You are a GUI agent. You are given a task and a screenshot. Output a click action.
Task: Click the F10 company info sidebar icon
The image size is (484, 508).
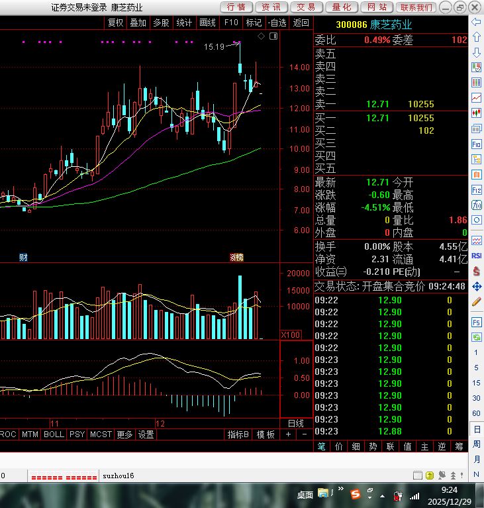tap(476, 144)
